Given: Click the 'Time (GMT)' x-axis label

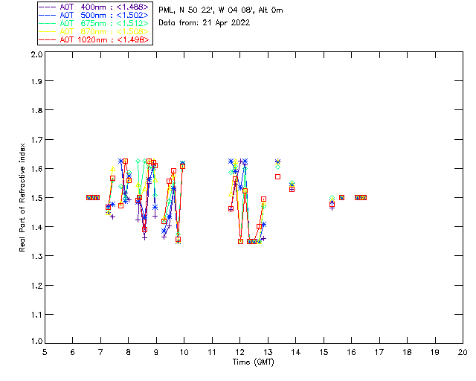Looking at the screenshot, I should 253,362.
